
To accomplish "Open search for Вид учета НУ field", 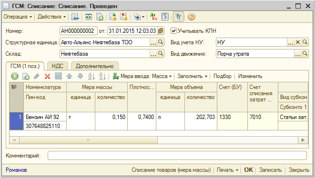I will click(x=305, y=42).
